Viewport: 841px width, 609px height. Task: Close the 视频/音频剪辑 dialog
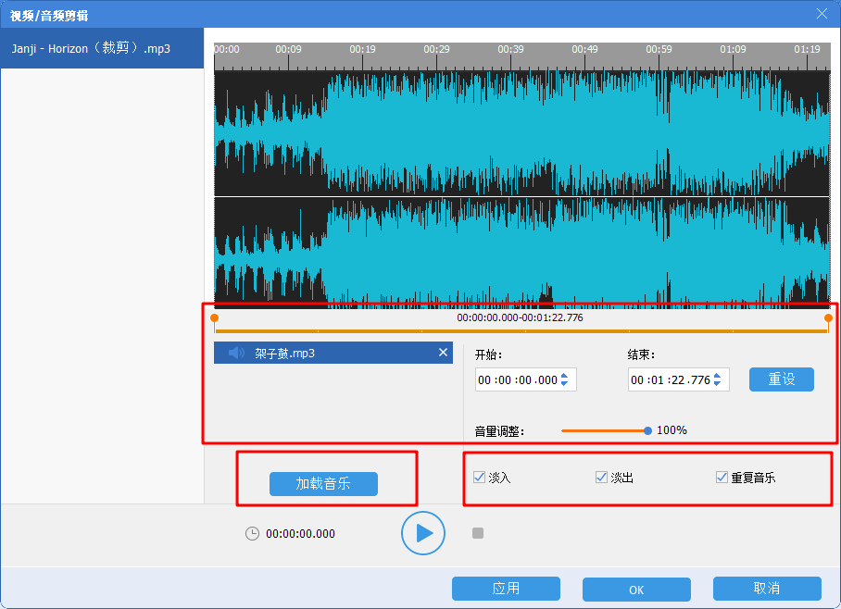tap(822, 14)
